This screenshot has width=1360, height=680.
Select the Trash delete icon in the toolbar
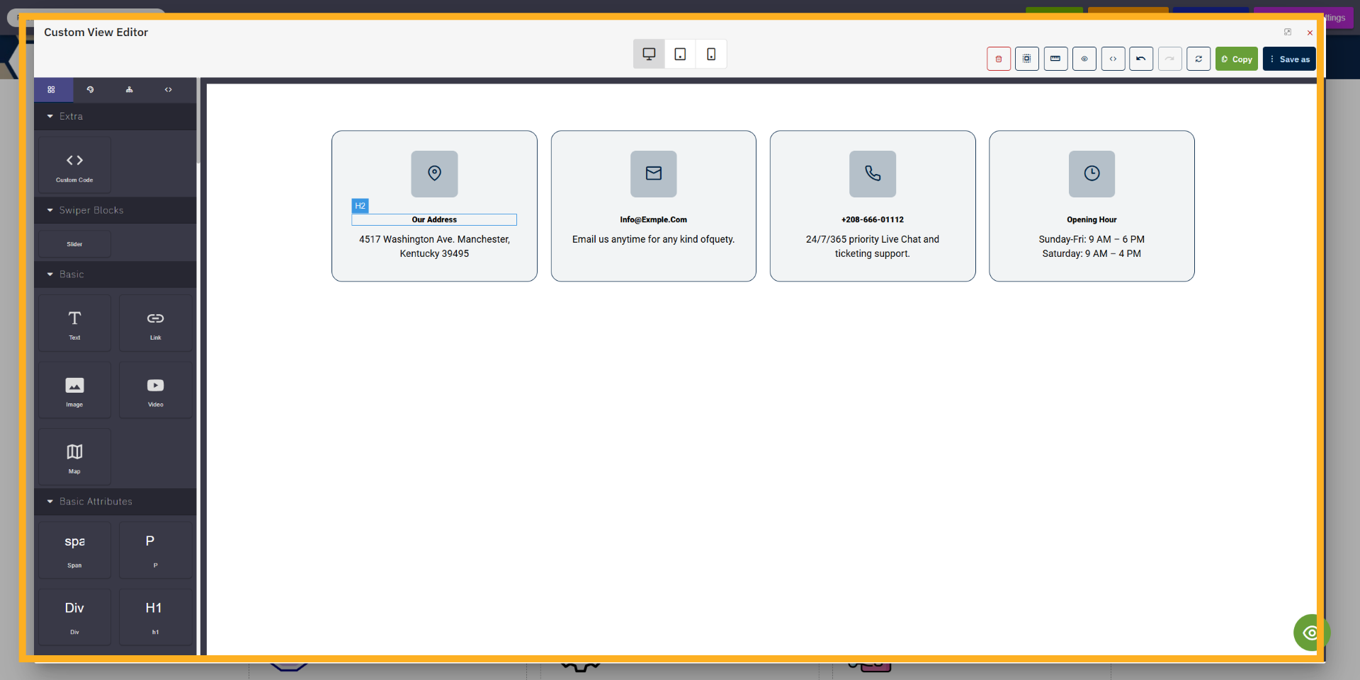pyautogui.click(x=999, y=59)
